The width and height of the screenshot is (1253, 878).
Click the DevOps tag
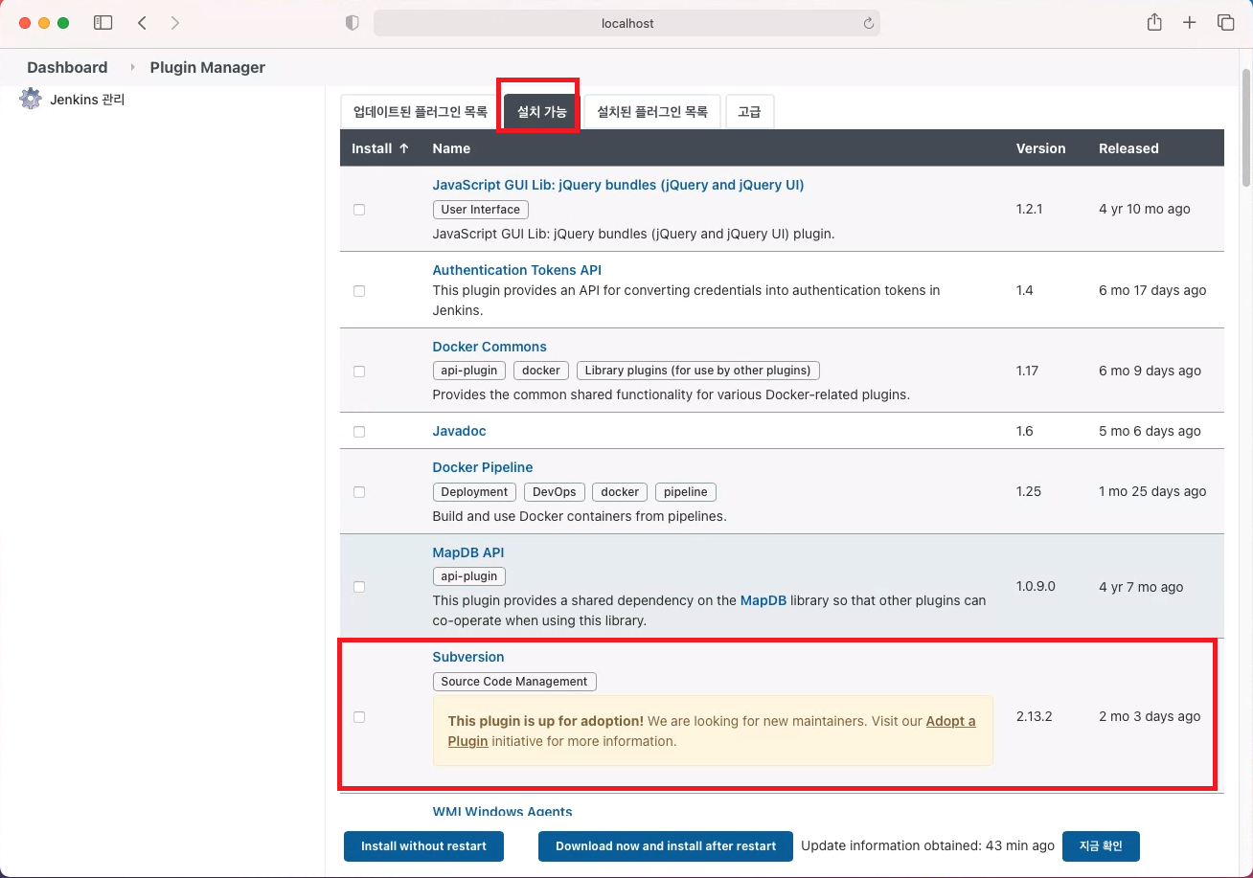[x=554, y=492]
